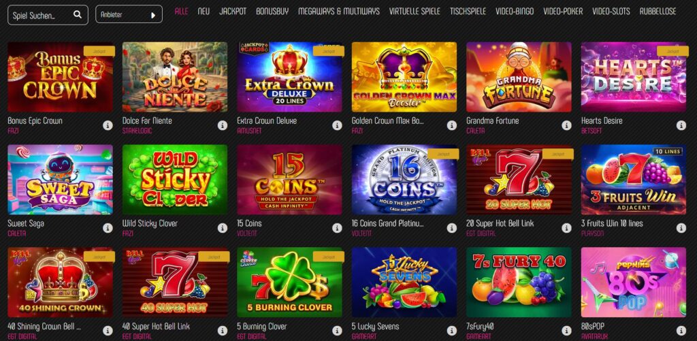The image size is (697, 341).
Task: View info icon for Grandma Fortune
Action: [566, 125]
